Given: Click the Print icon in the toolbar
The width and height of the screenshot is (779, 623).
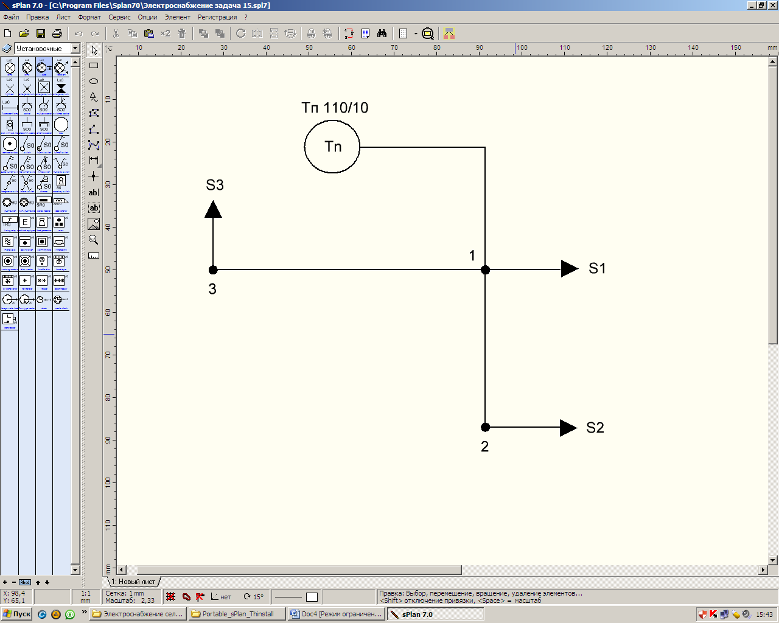Looking at the screenshot, I should (57, 33).
